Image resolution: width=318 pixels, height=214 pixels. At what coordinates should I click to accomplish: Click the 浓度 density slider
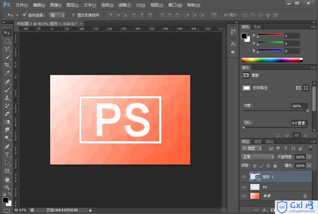(x=276, y=111)
